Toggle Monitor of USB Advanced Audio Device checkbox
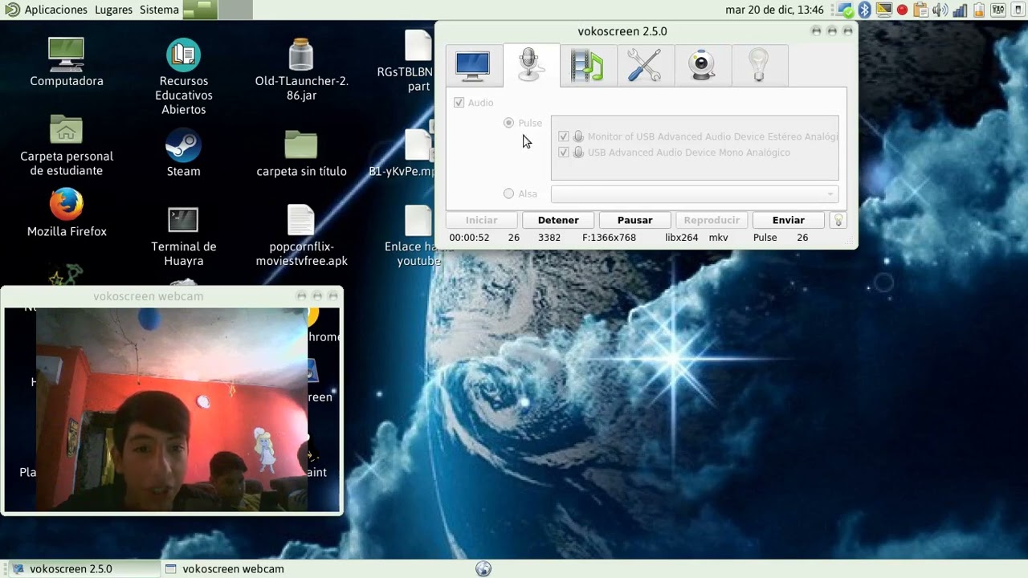1028x578 pixels. (564, 136)
